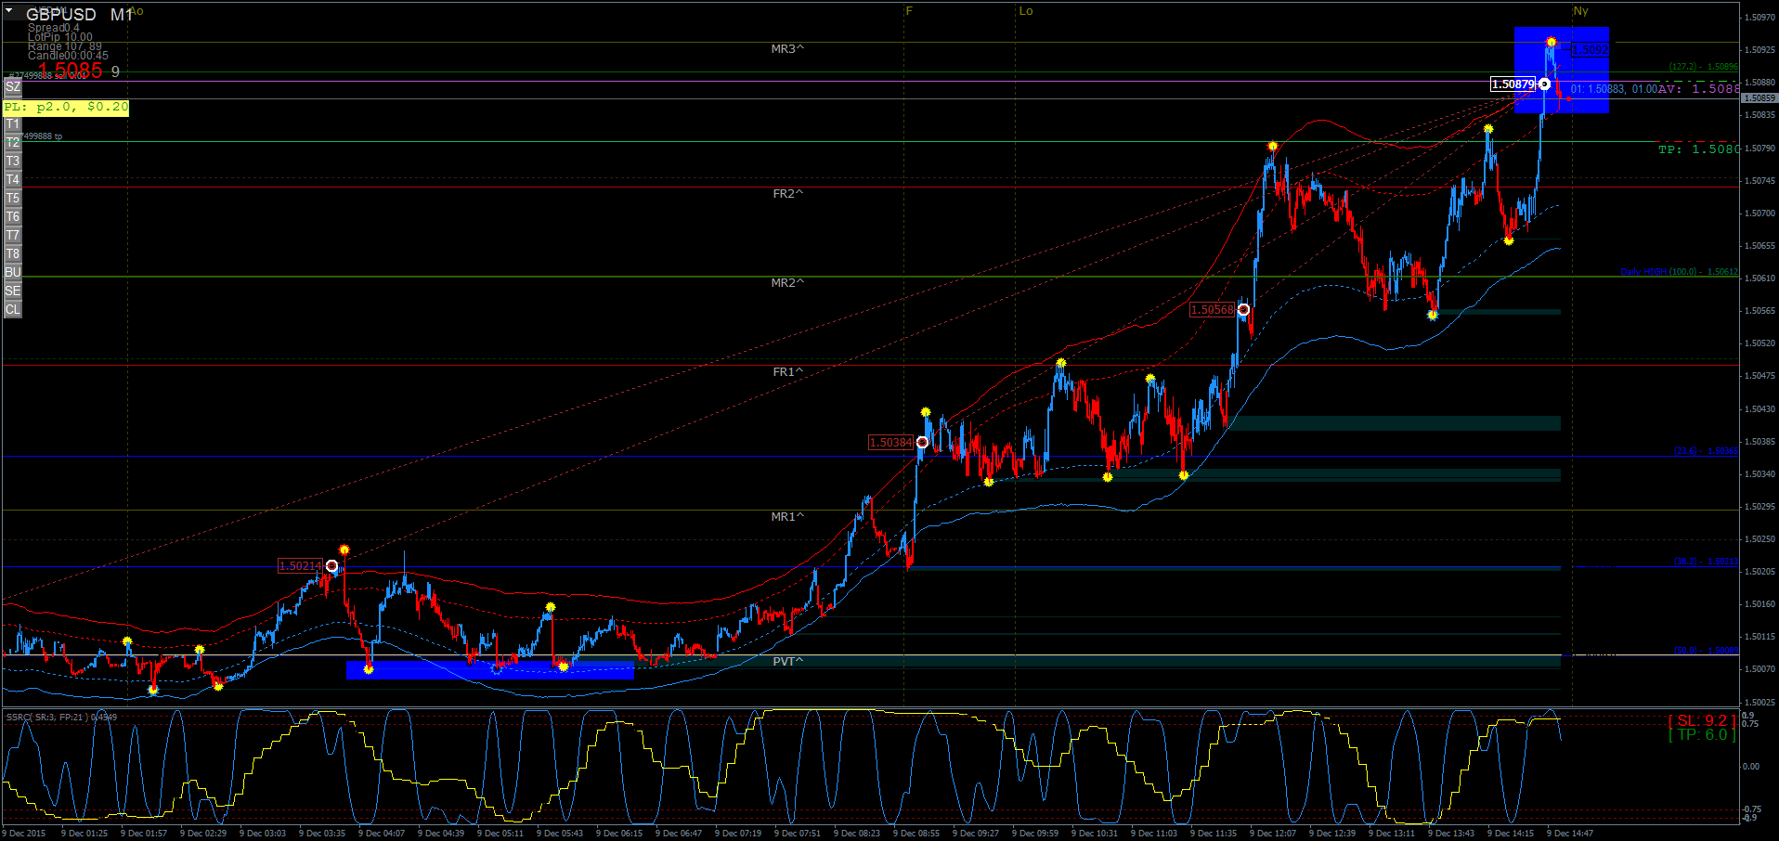The image size is (1779, 841).
Task: Click the GBPUSD M1 chart title
Action: pyautogui.click(x=79, y=15)
